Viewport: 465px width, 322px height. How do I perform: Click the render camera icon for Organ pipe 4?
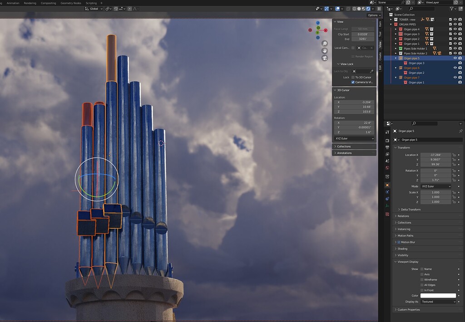point(460,29)
